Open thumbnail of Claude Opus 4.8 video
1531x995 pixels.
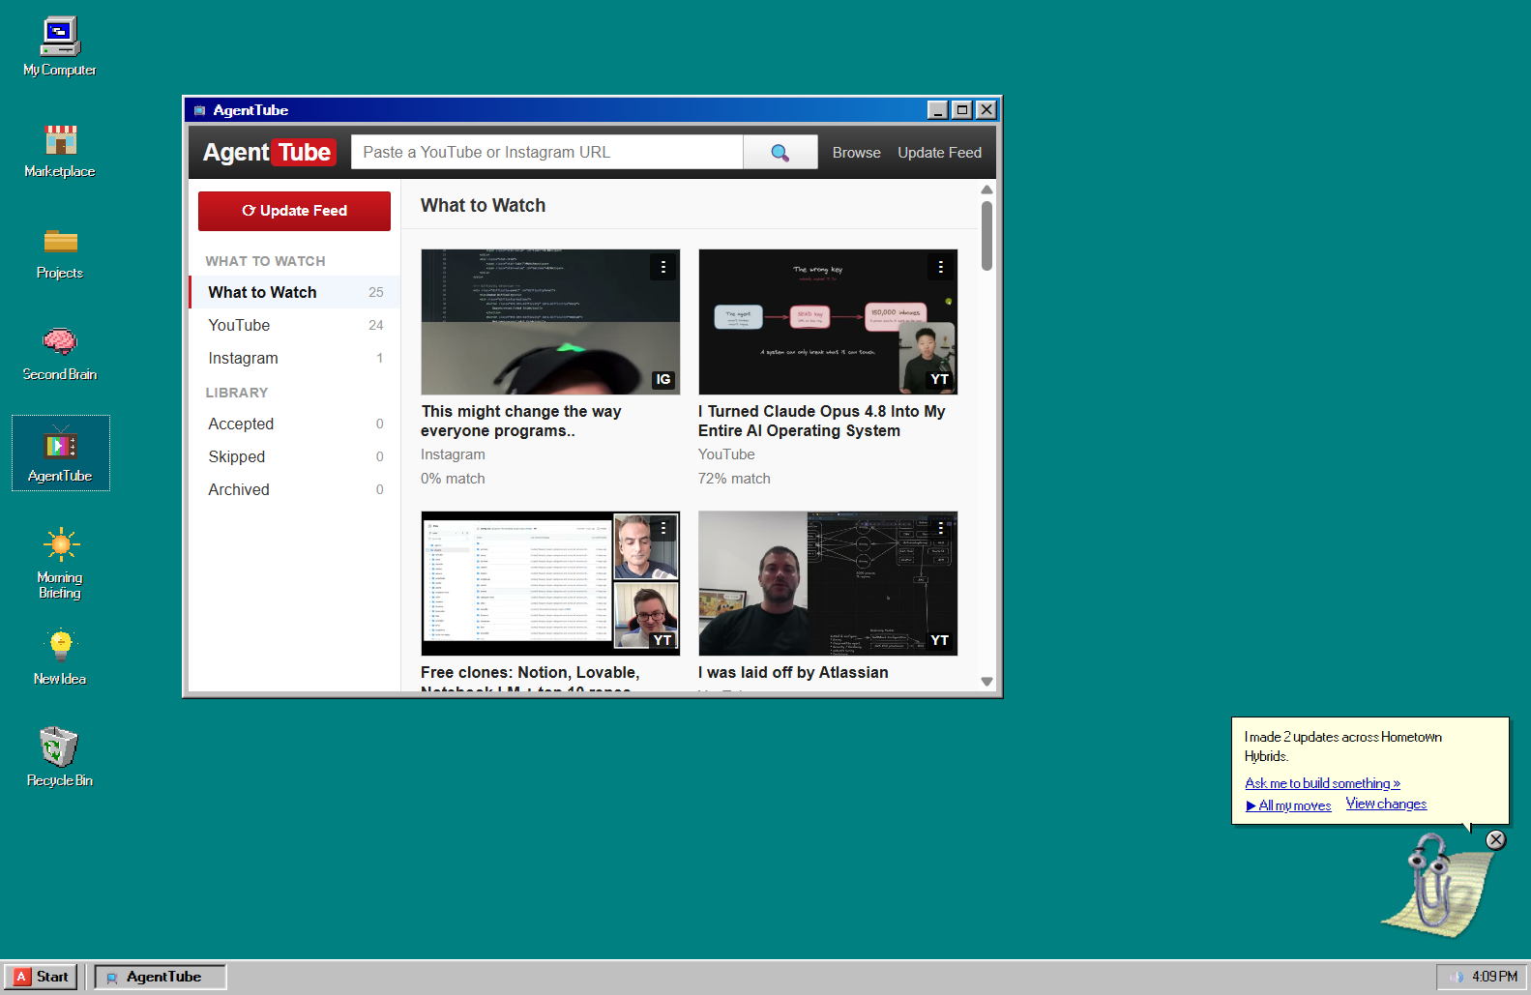pyautogui.click(x=828, y=322)
